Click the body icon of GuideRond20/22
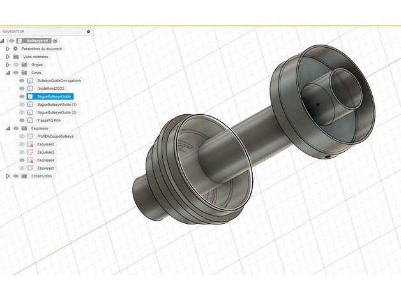 click(x=30, y=89)
